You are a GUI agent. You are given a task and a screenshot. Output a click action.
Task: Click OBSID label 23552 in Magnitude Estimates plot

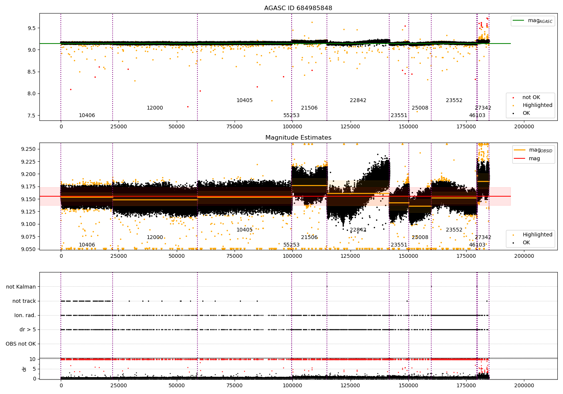pyautogui.click(x=454, y=230)
